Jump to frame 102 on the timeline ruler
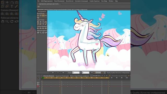167x94 pixels. [127, 78]
